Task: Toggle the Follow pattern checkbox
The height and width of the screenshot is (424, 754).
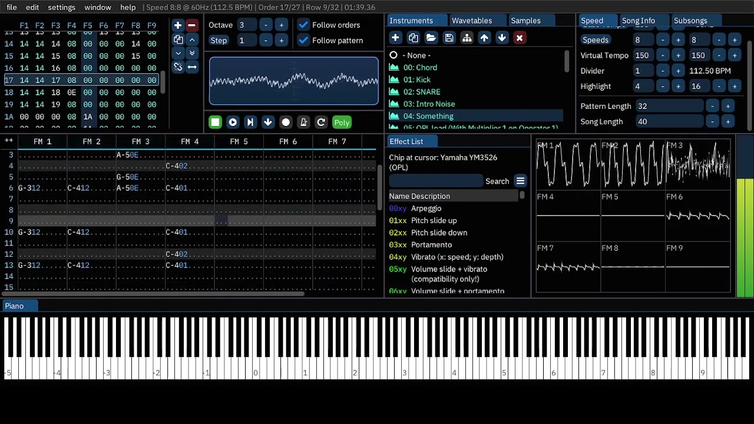Action: [x=303, y=40]
